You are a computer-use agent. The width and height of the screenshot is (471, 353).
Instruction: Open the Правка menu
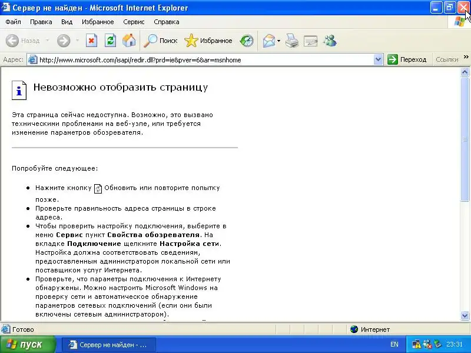pos(41,22)
